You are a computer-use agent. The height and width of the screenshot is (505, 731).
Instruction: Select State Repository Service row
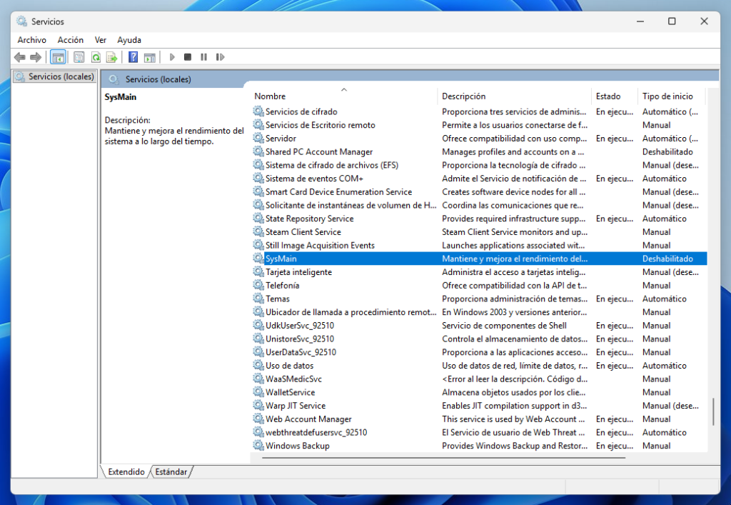click(x=480, y=219)
